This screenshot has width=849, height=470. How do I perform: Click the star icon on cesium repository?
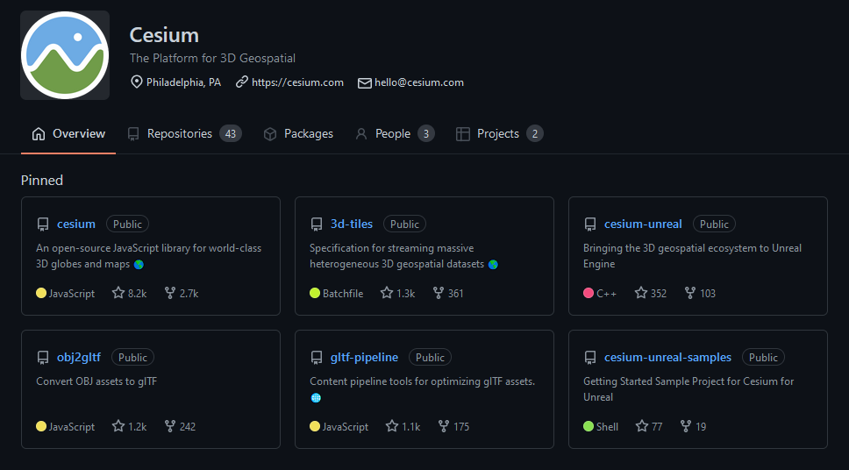[118, 293]
